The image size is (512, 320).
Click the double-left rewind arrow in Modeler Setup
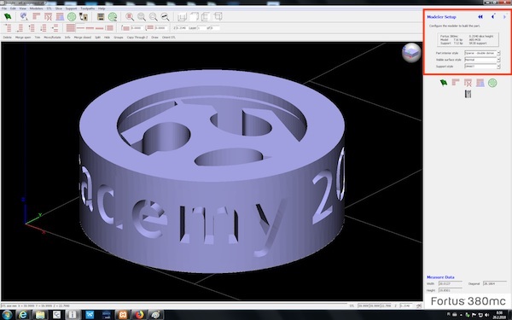(480, 17)
